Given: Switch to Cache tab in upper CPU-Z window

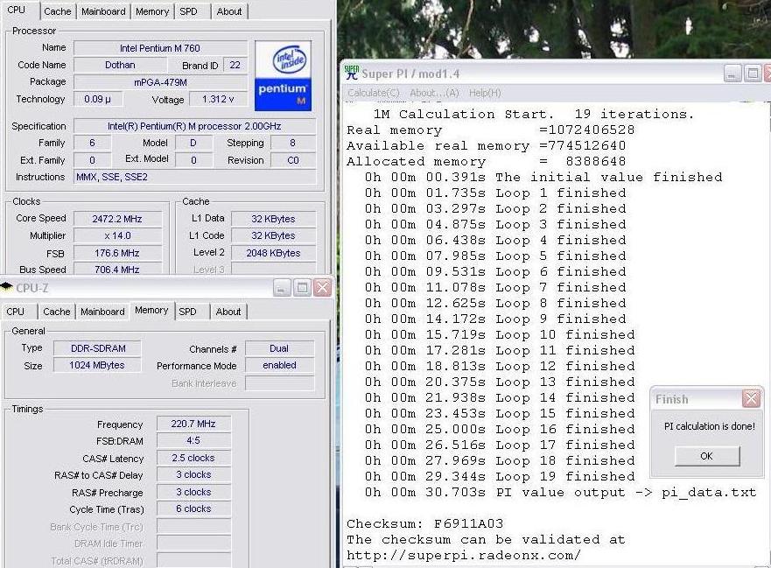Looking at the screenshot, I should tap(58, 11).
